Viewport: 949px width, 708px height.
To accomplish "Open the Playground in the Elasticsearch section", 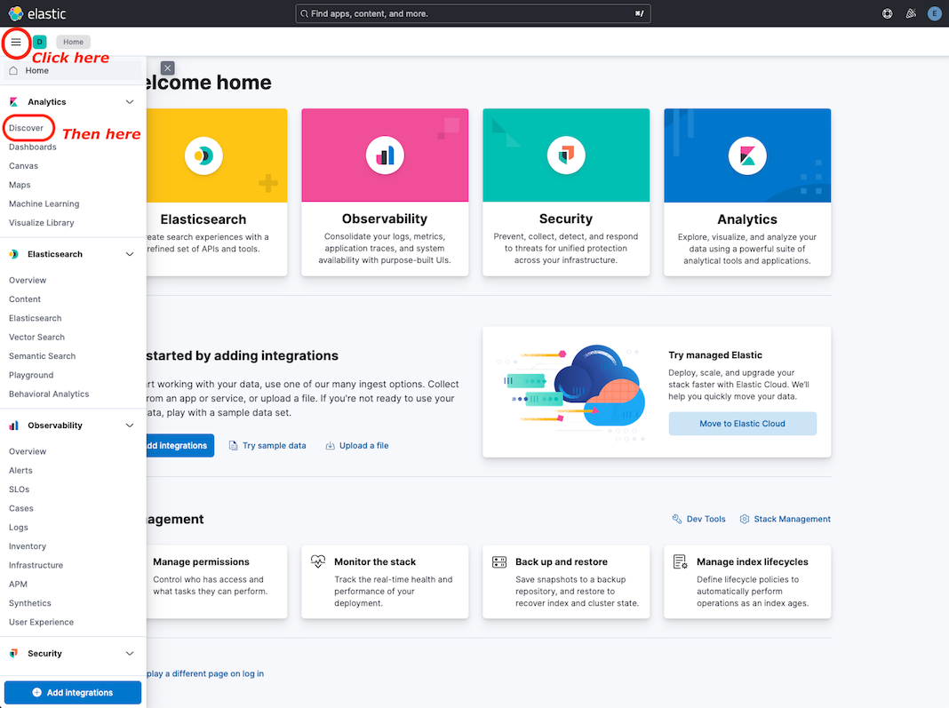I will (32, 375).
